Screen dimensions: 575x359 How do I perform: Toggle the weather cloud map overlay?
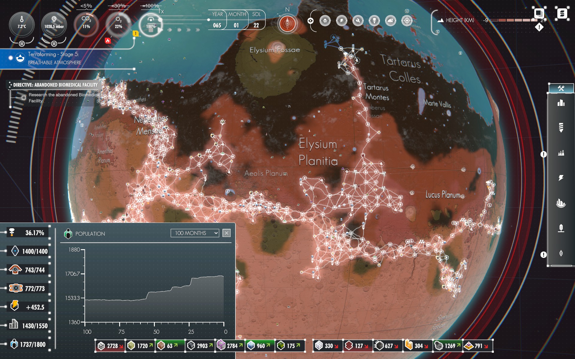pos(391,21)
